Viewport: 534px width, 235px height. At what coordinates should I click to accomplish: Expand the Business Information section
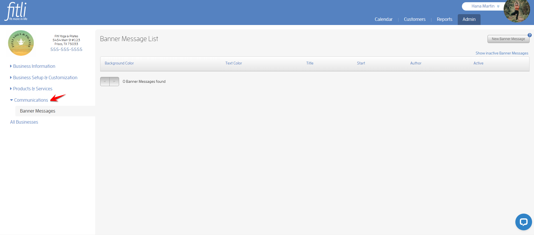(x=33, y=66)
